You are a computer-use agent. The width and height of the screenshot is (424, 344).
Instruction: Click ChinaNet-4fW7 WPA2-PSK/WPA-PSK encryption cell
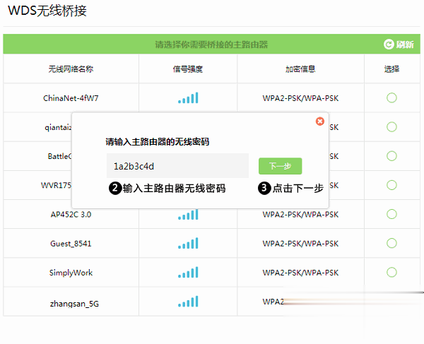(300, 98)
